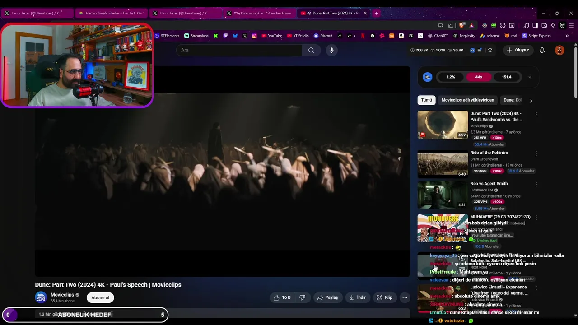Click the 44x score pill

pyautogui.click(x=479, y=77)
